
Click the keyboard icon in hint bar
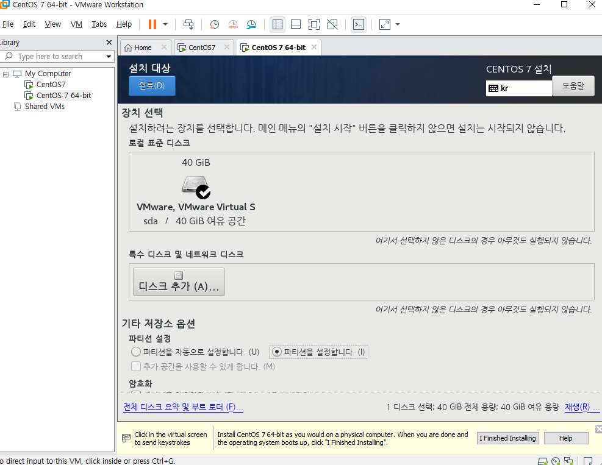[126, 438]
